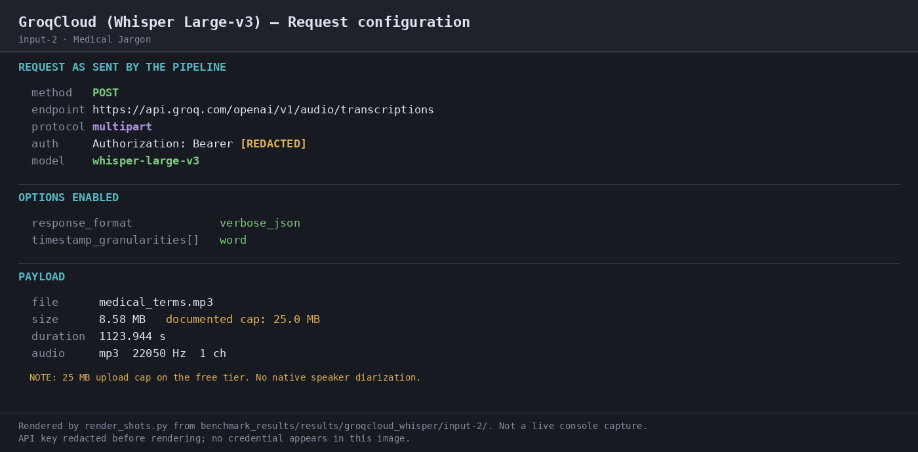
Task: Click the 'POST' method value
Action: (106, 93)
